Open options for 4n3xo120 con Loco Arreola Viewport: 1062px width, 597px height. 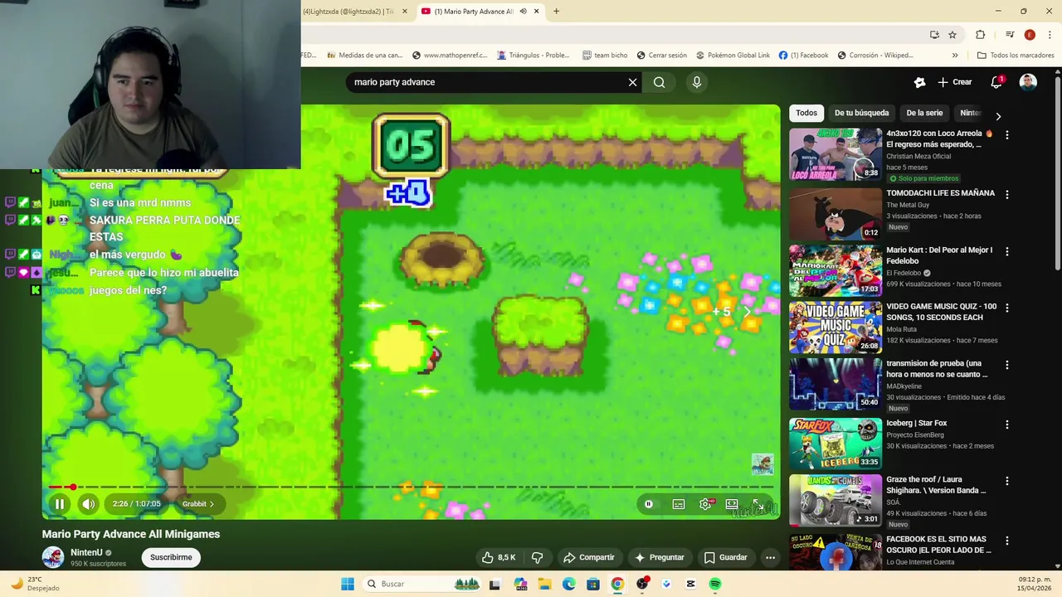(x=1007, y=134)
